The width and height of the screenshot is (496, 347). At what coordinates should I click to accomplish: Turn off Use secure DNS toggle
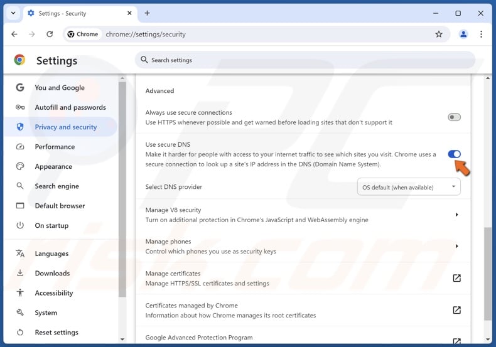click(x=454, y=154)
